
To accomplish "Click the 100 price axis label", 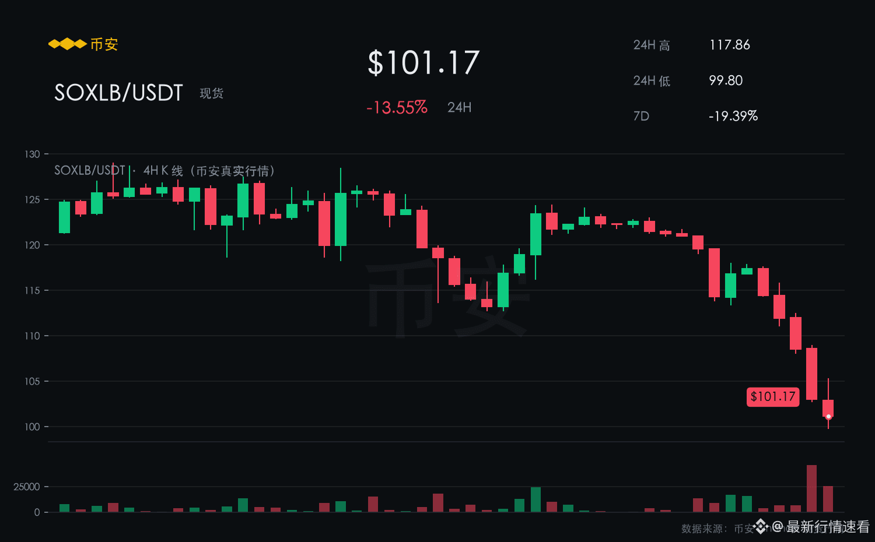I will 32,427.
